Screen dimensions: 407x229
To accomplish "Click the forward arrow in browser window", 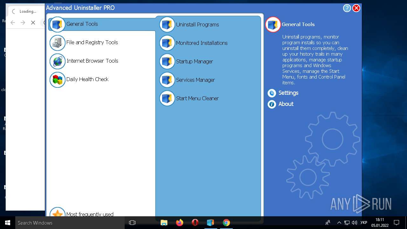I will tap(23, 22).
